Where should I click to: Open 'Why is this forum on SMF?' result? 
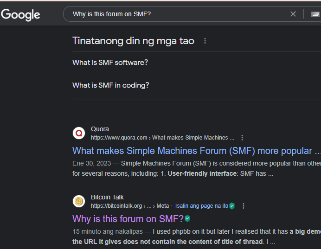click(x=128, y=219)
